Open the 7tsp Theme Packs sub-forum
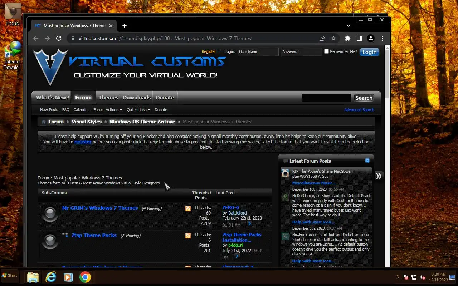458x286 pixels. [x=94, y=235]
